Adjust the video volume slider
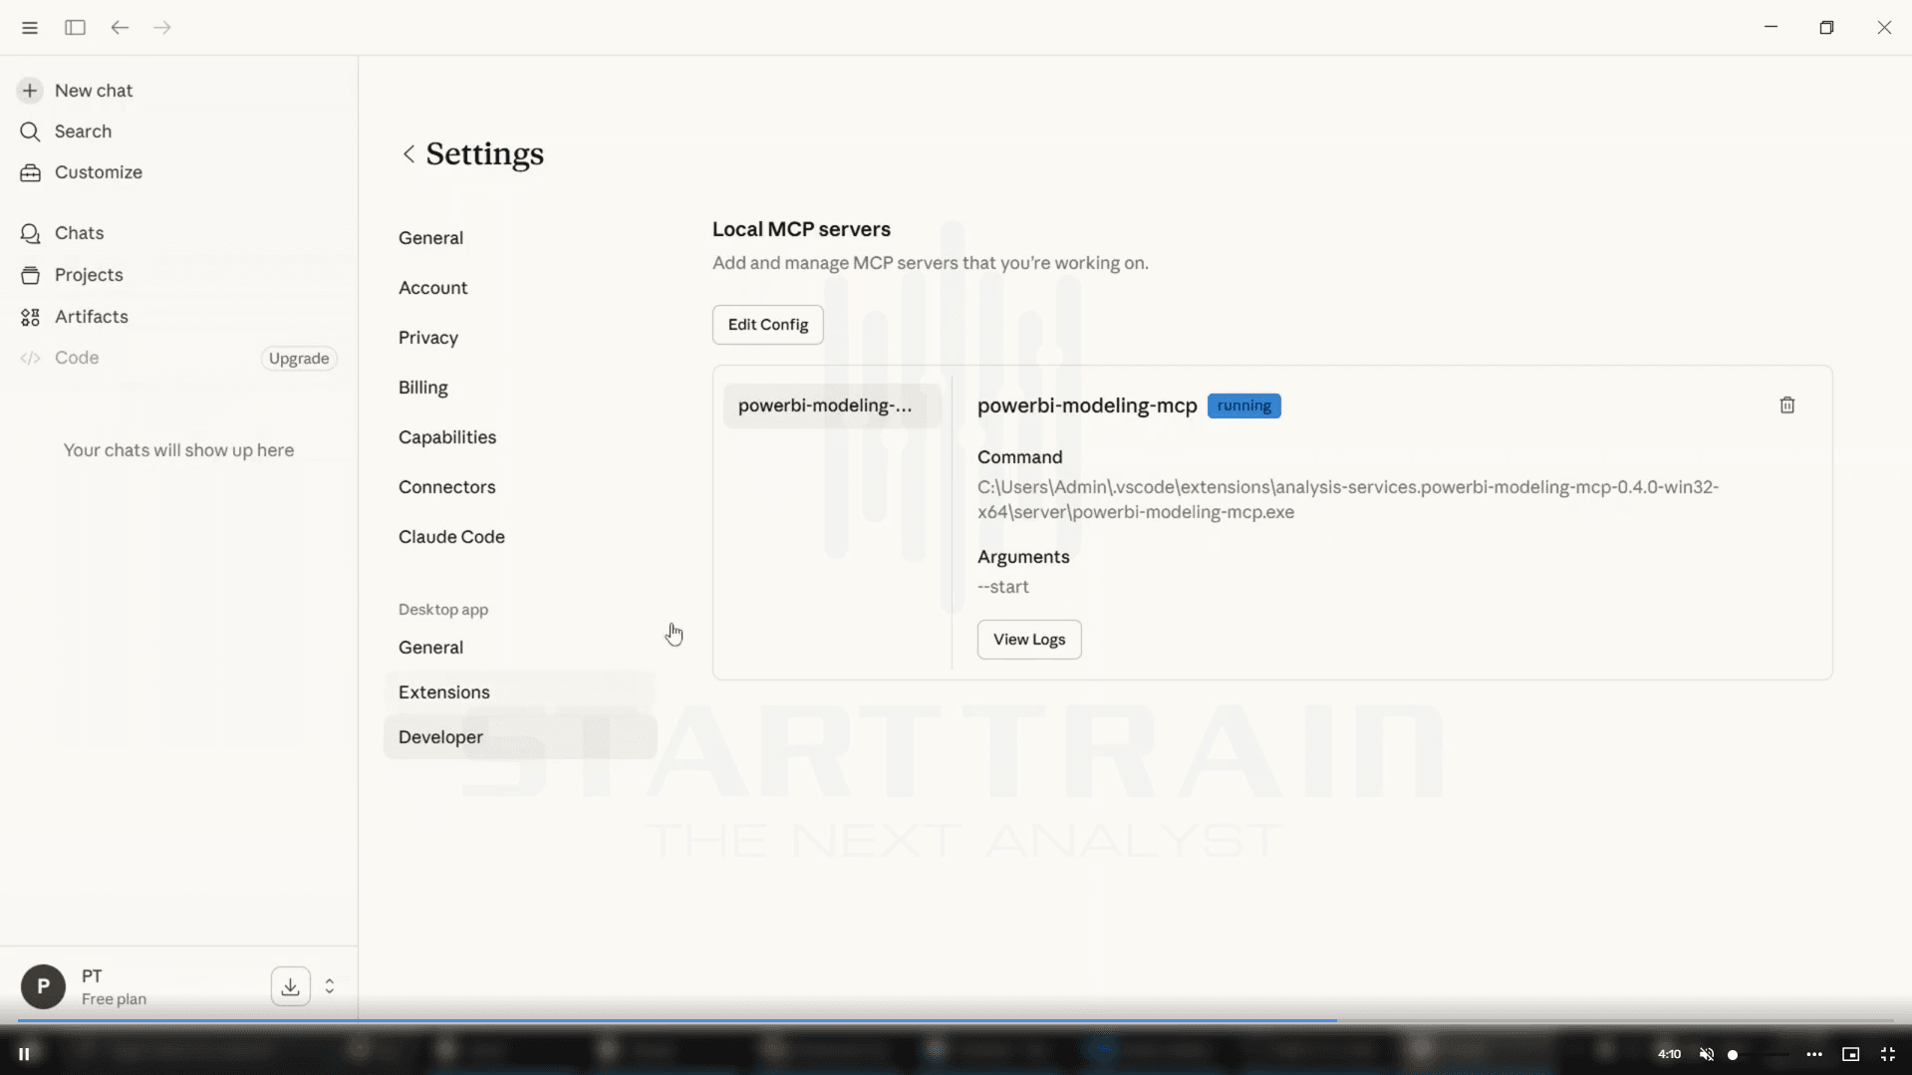The image size is (1912, 1075). (x=1759, y=1054)
